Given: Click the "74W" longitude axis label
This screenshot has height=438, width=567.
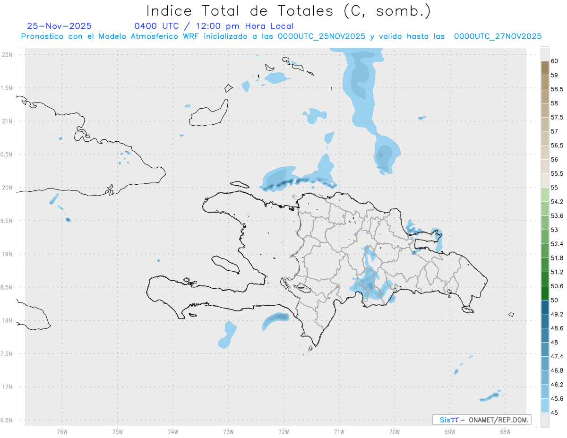Looking at the screenshot, I should (173, 431).
